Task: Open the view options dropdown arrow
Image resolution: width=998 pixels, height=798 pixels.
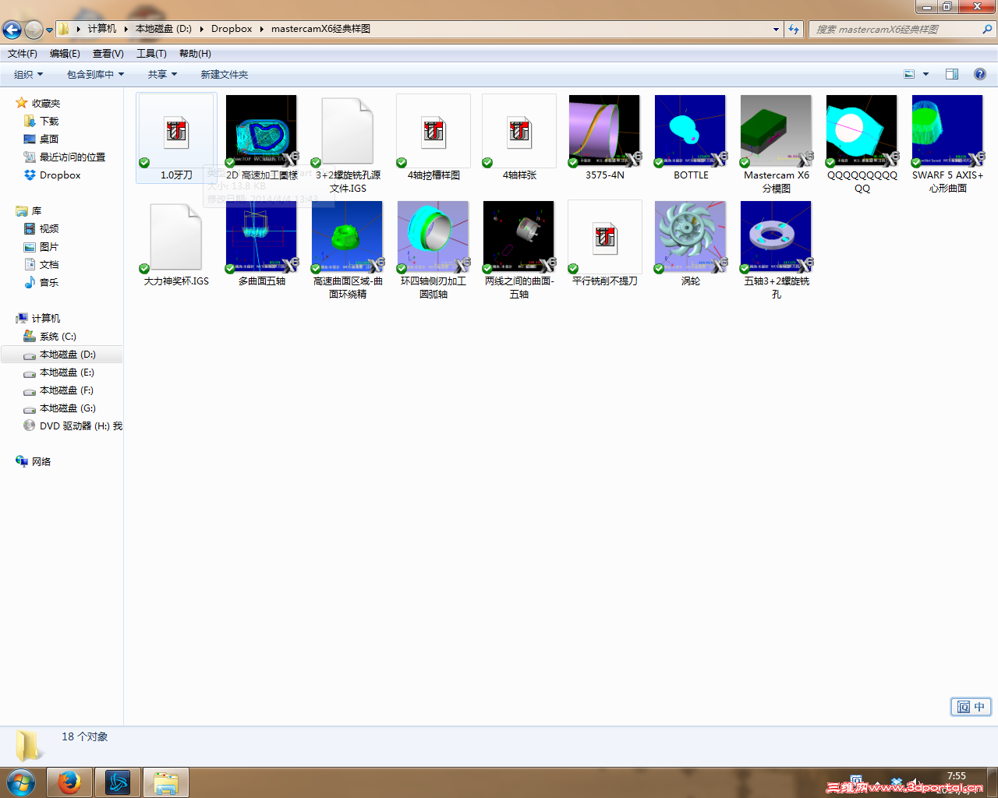Action: coord(925,75)
